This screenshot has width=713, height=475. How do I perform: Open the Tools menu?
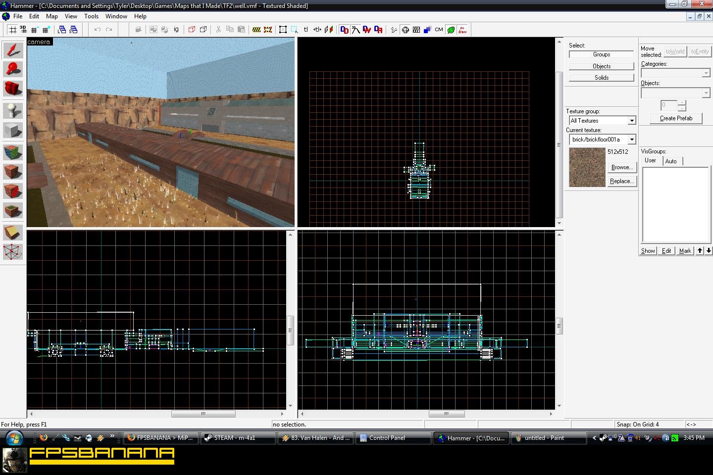[91, 16]
